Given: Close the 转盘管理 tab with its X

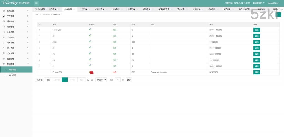Looking at the screenshot, I should [x=74, y=9].
